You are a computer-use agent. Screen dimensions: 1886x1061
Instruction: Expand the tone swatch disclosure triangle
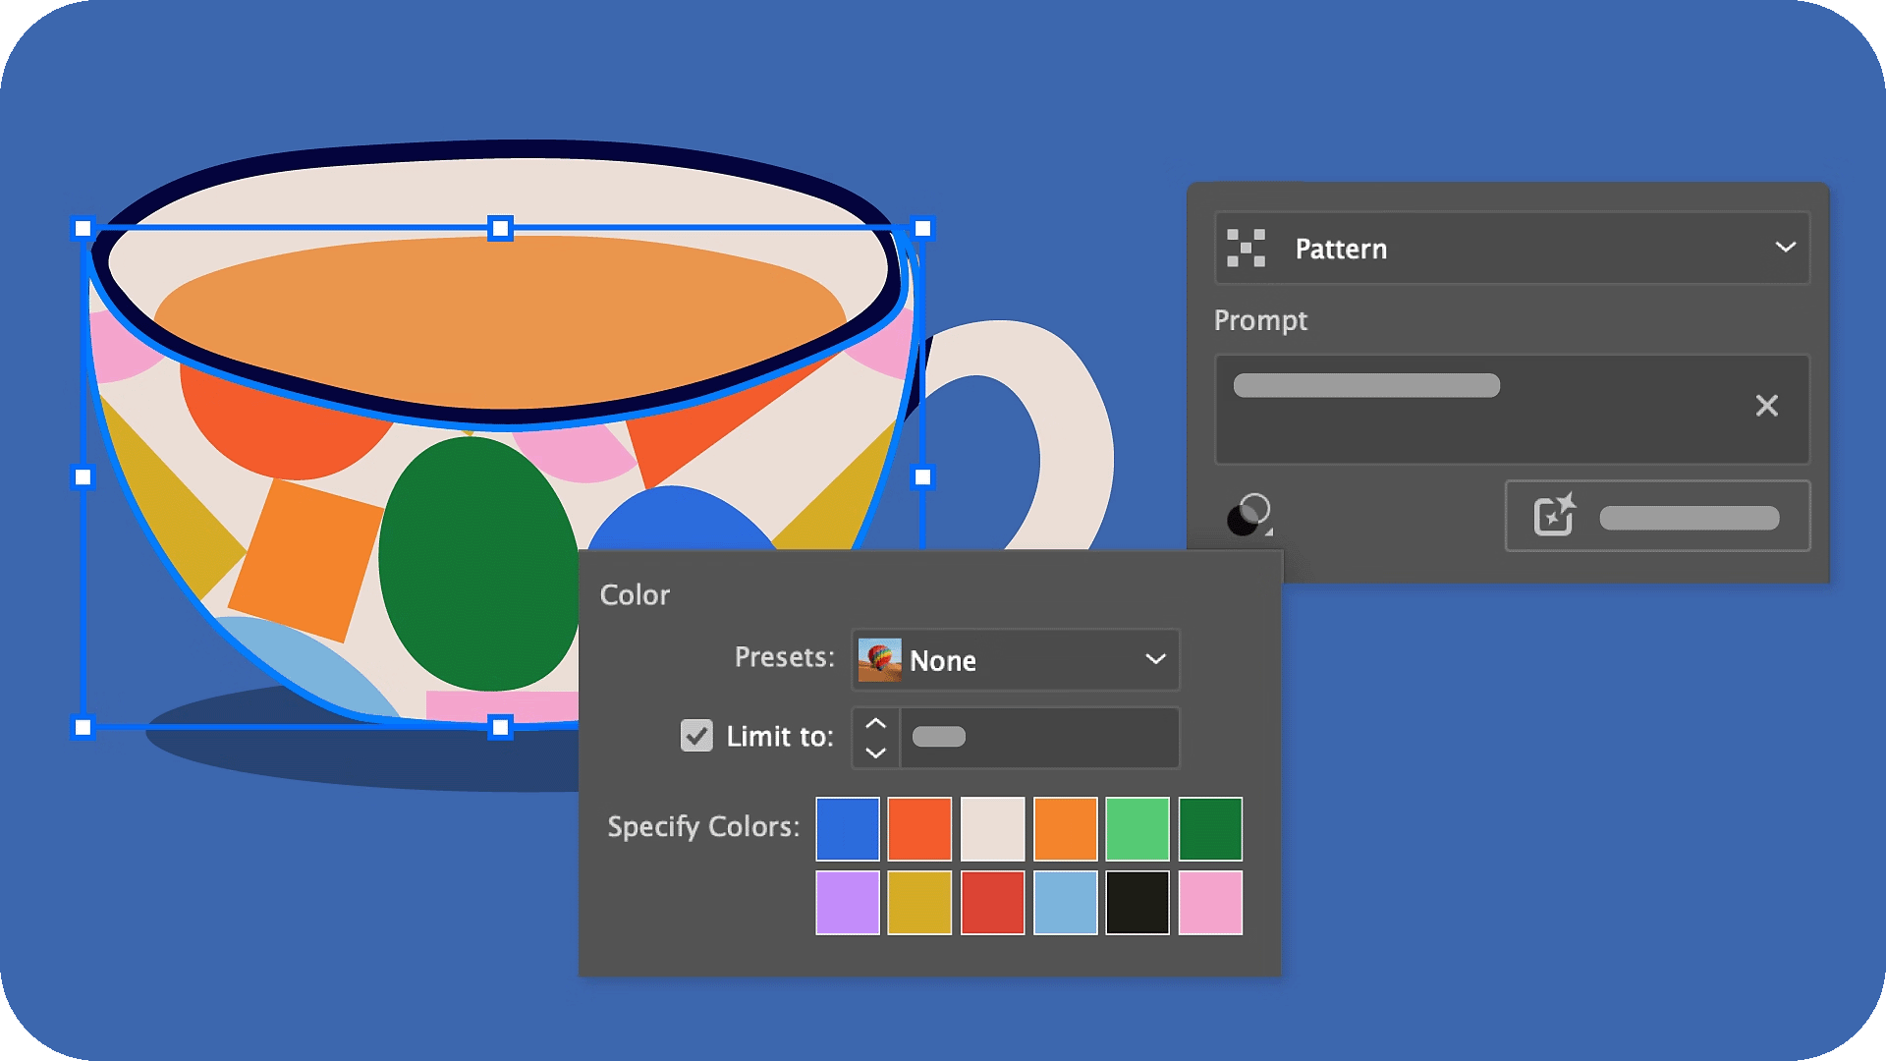[1269, 530]
